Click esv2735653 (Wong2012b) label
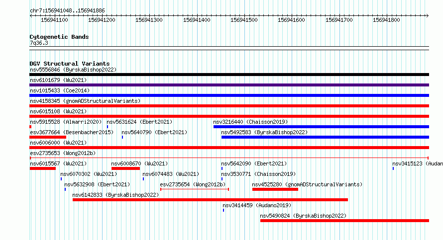Viewport: 443px width, 240px height. 63,153
